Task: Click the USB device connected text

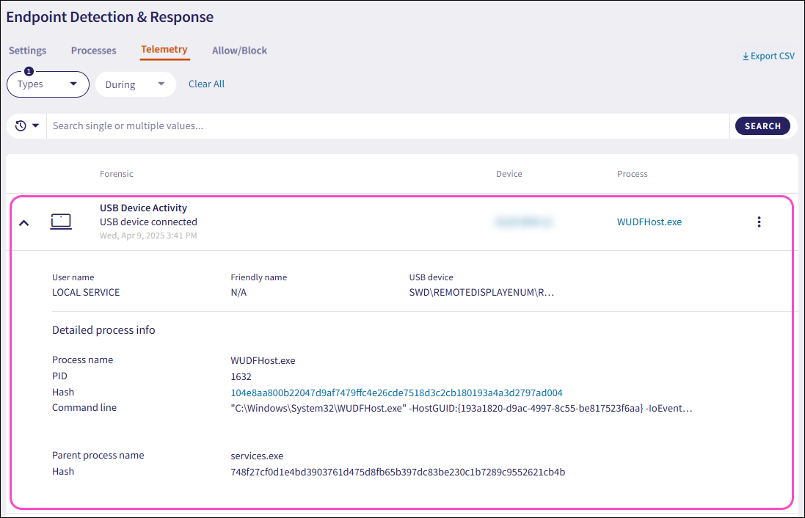Action: (148, 222)
